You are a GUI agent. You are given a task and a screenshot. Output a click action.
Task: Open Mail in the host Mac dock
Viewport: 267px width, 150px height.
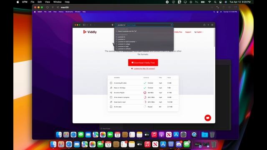(x=77, y=145)
